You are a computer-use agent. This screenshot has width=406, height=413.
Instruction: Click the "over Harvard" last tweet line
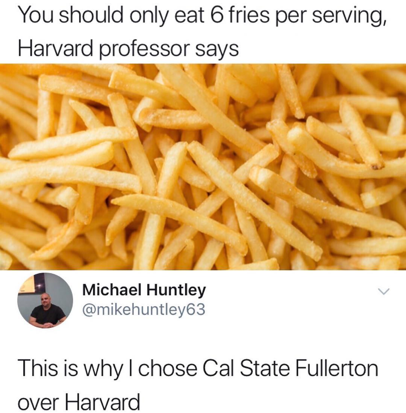79,402
